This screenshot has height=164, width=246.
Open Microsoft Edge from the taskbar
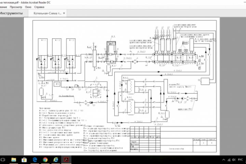pyautogui.click(x=35, y=160)
